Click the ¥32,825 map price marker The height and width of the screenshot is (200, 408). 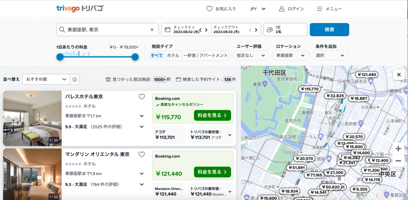[335, 96]
